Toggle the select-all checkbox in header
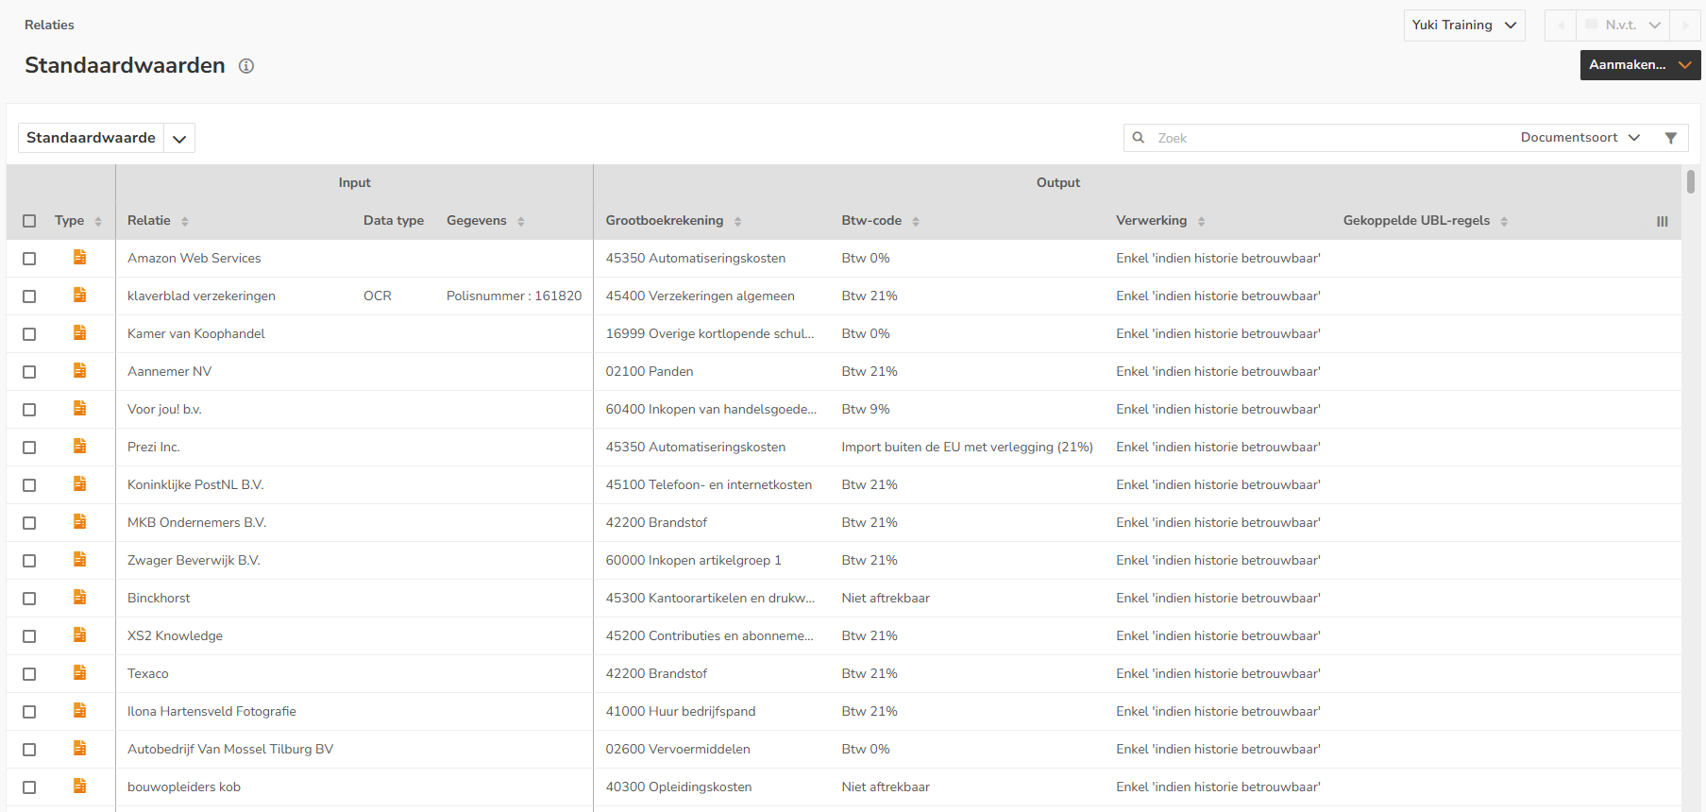The image size is (1706, 812). coord(29,221)
